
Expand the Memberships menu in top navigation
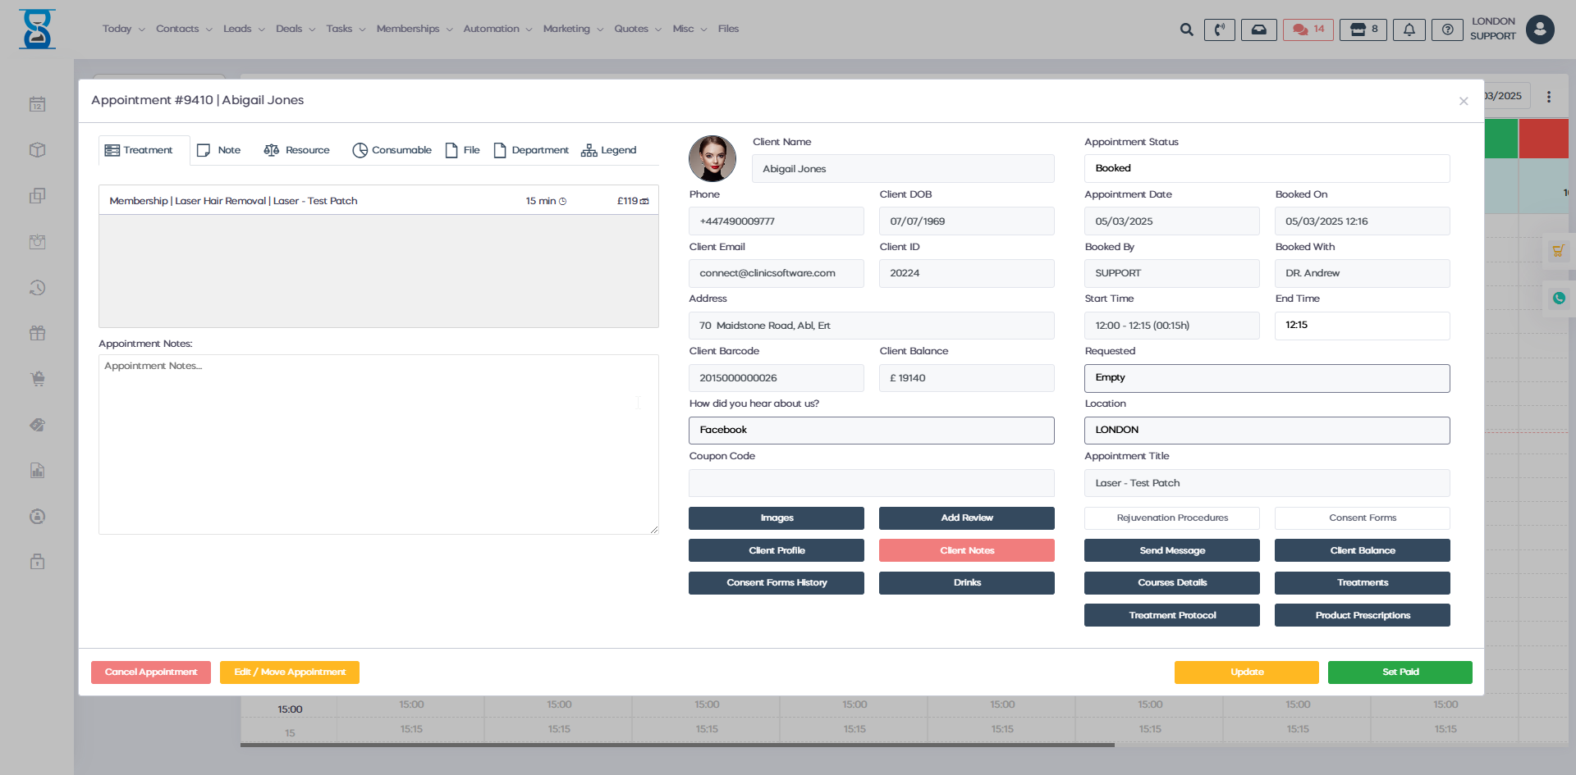[414, 29]
